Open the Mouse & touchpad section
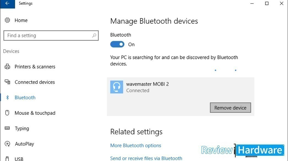 (x=35, y=113)
